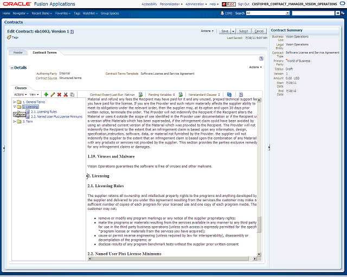Open the Help menu in the top bar
Viewport: 347px width, 277px height.
click(x=214, y=4)
